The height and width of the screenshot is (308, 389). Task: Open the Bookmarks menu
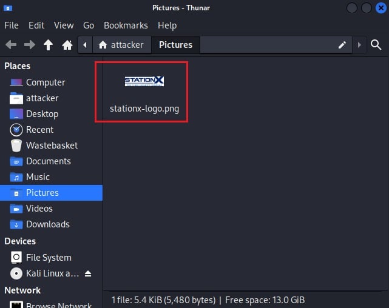click(x=126, y=25)
